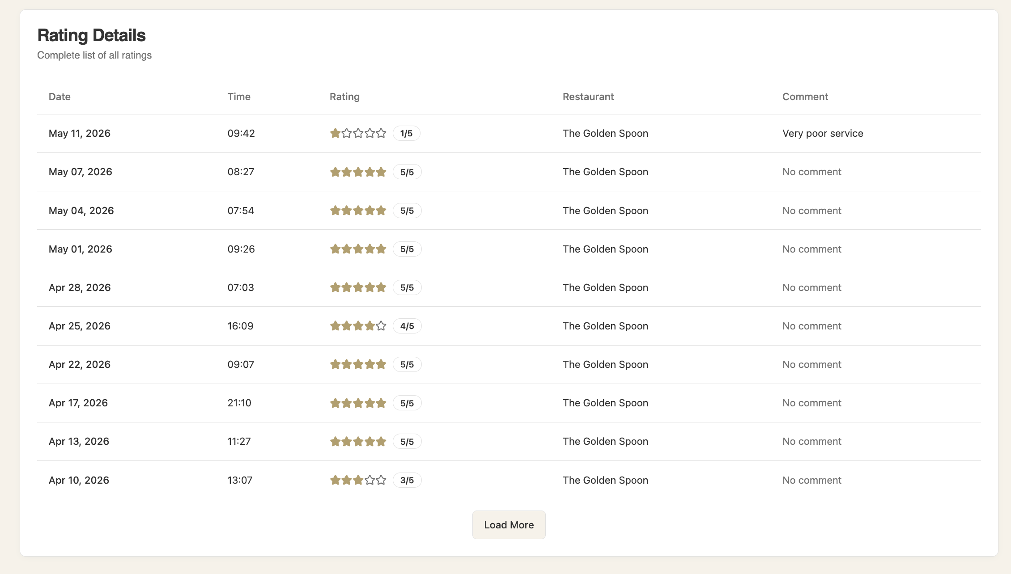
Task: Click the three-star rating in Apr 10 row
Action: (358, 480)
